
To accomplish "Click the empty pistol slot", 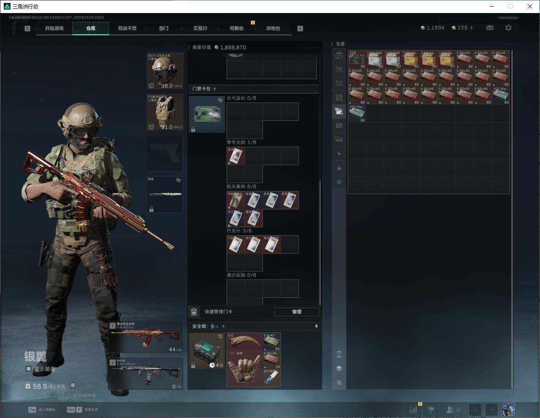I will pyautogui.click(x=165, y=153).
